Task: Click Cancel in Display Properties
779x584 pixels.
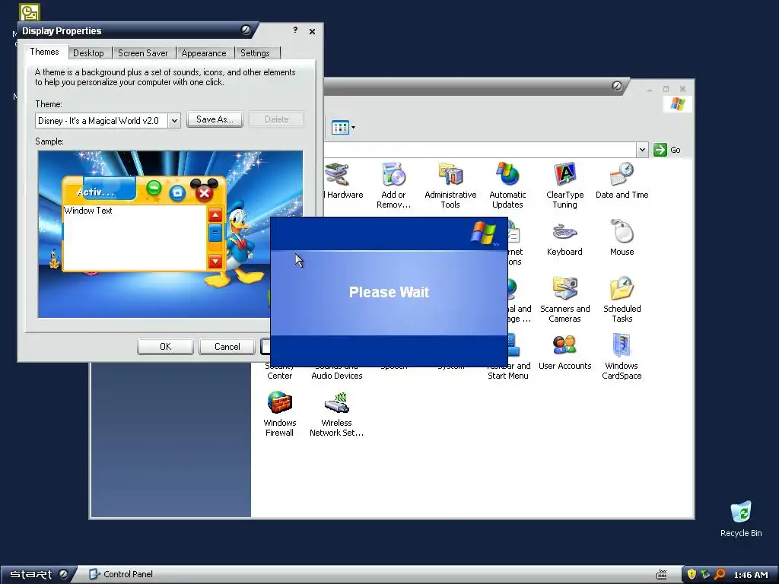Action: click(x=227, y=346)
